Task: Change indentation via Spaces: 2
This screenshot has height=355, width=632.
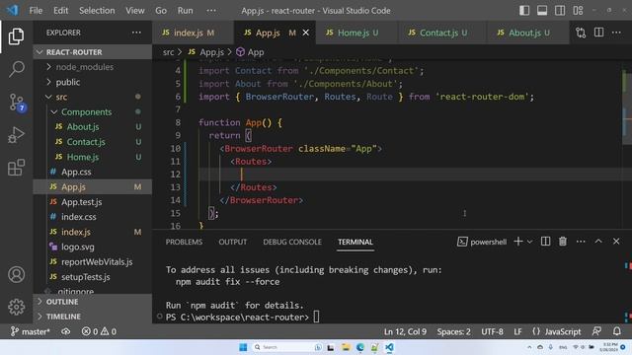Action: click(453, 331)
